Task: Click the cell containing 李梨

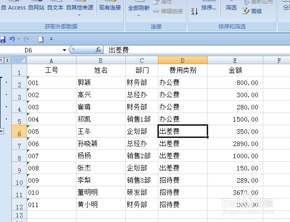Action: coord(100,180)
